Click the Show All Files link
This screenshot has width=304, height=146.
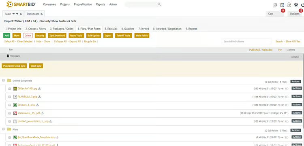tap(293, 42)
